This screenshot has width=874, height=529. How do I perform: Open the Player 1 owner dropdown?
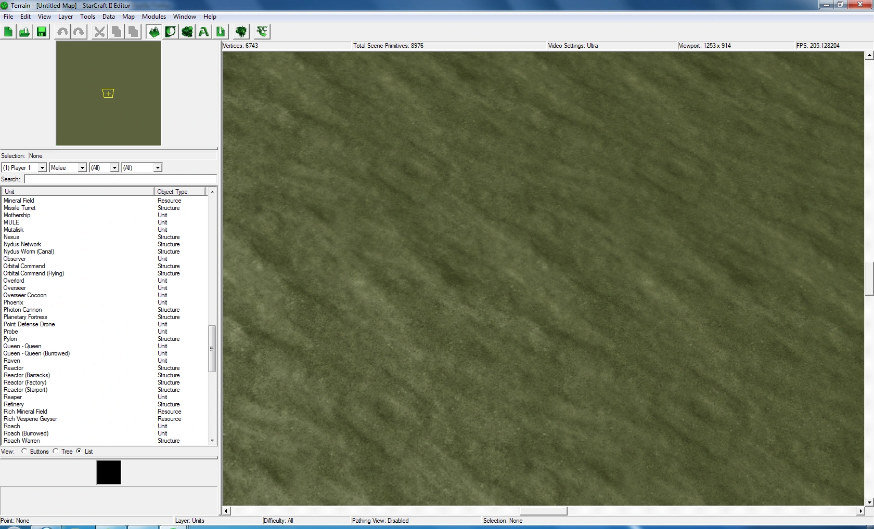tap(42, 168)
